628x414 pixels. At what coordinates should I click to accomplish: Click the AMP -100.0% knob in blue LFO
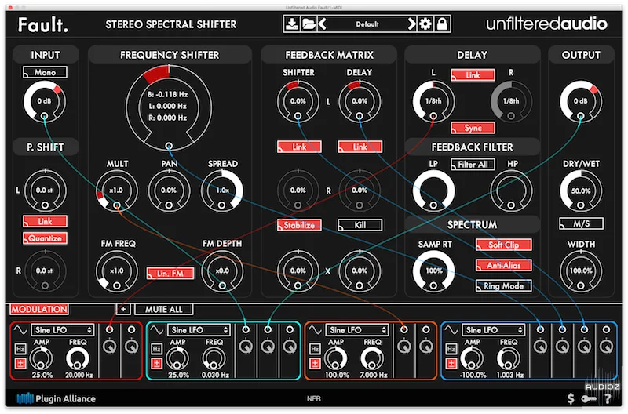click(x=472, y=358)
